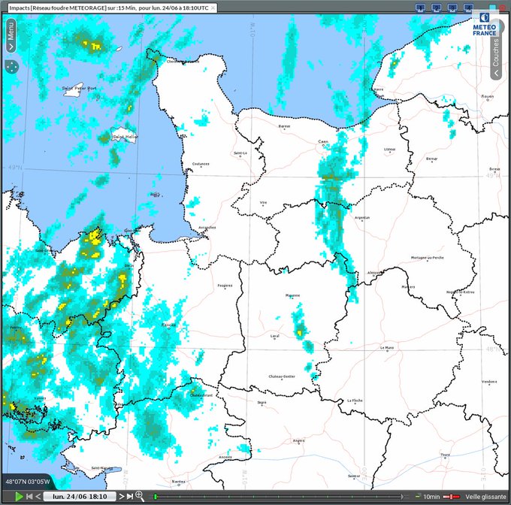This screenshot has width=511, height=505.
Task: Click the Saint Helier label on Jersey
Action: point(125,137)
